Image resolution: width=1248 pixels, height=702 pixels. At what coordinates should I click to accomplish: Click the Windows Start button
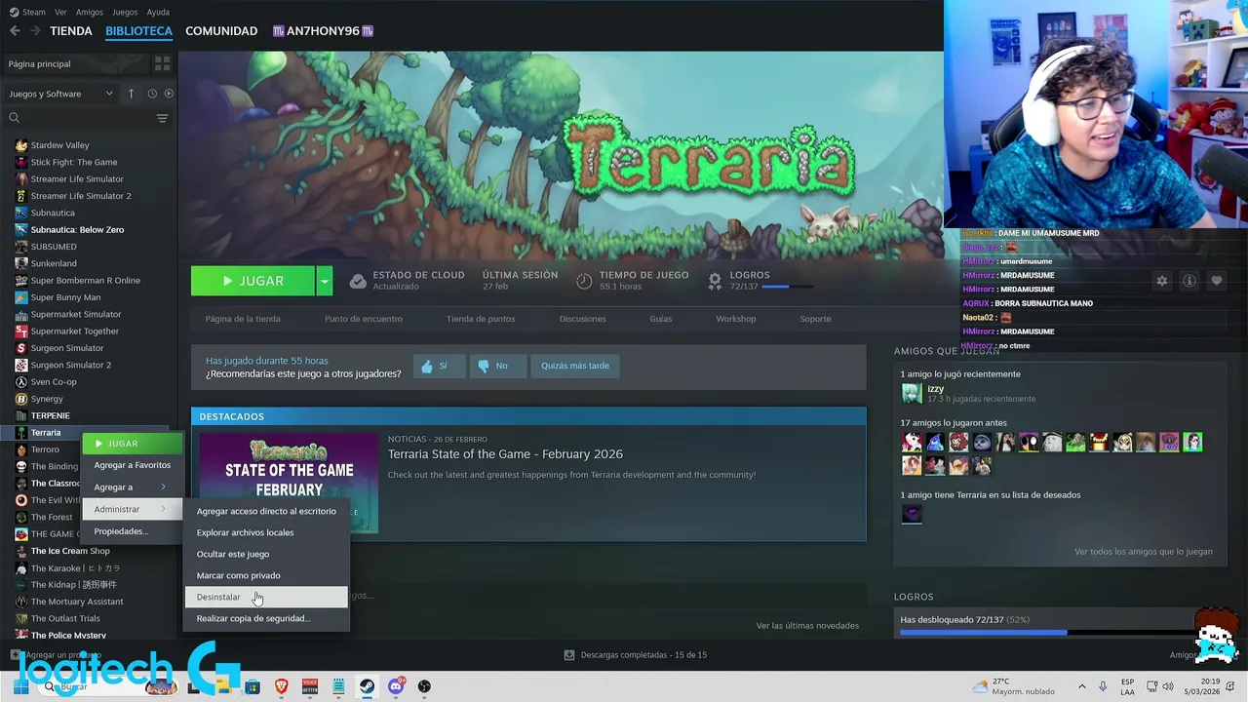(x=20, y=686)
